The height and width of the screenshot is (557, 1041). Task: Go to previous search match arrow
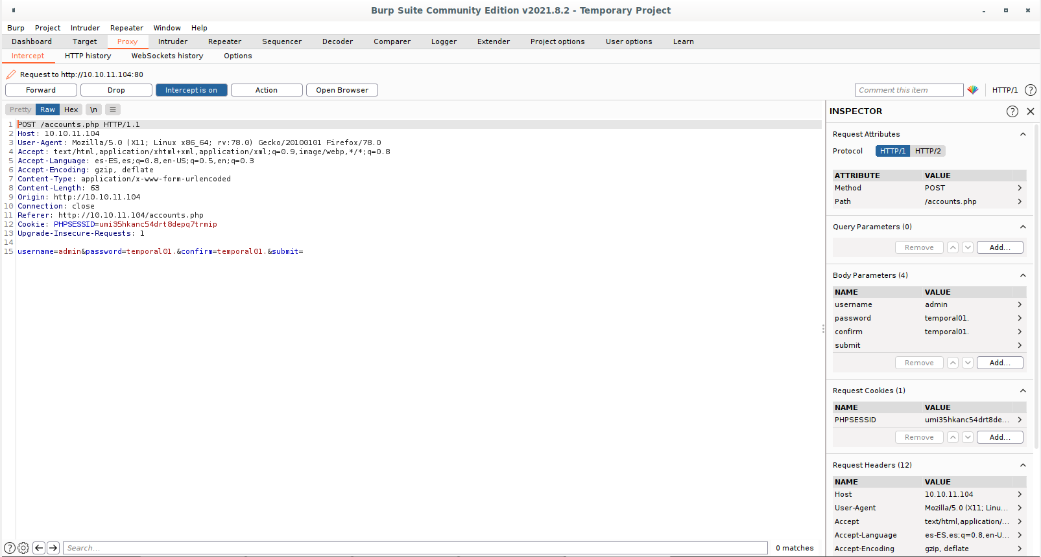point(39,548)
